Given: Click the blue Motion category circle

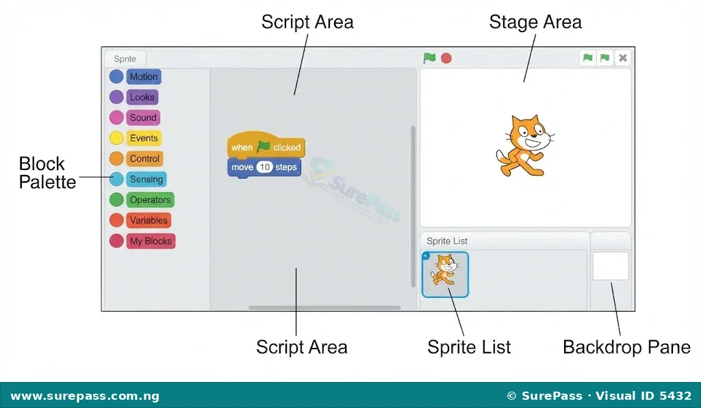Looking at the screenshot, I should click(x=116, y=77).
